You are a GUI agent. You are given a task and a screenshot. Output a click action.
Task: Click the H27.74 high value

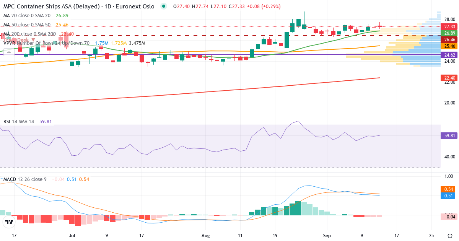[x=200, y=7]
